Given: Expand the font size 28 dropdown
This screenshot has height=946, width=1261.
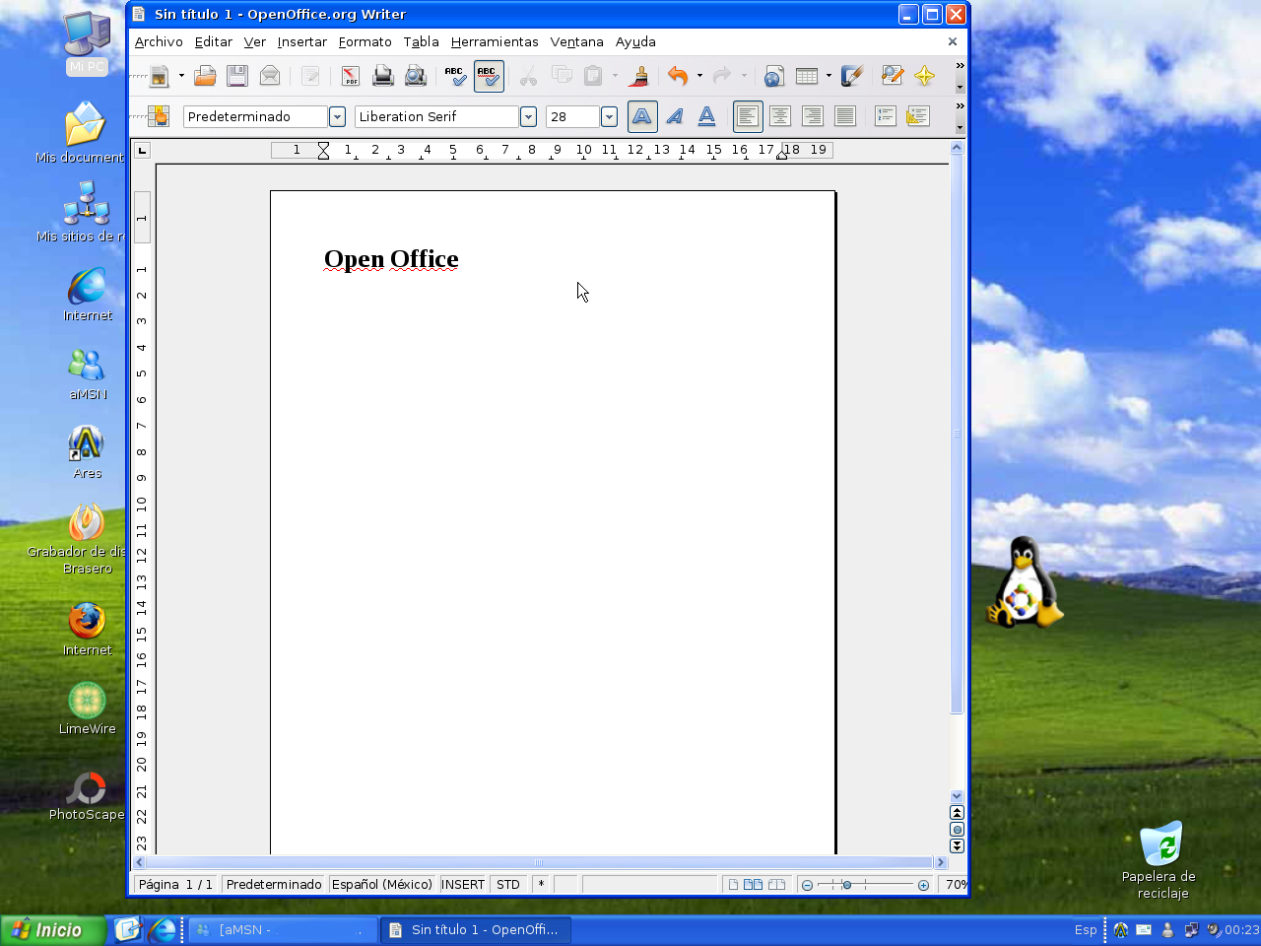Looking at the screenshot, I should coord(609,116).
